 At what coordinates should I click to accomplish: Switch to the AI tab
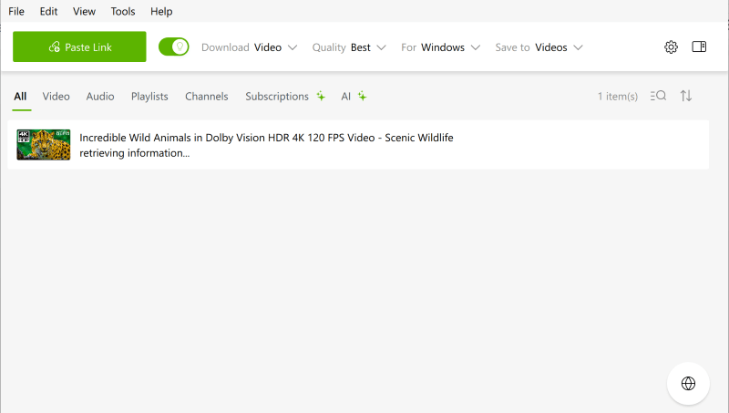346,97
